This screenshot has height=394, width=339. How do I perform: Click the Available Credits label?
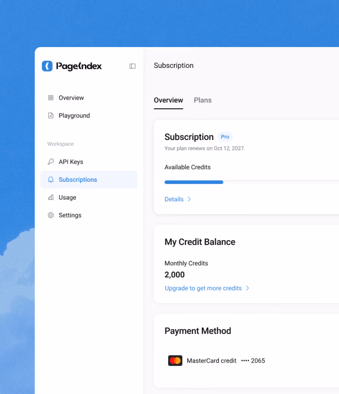pyautogui.click(x=188, y=167)
